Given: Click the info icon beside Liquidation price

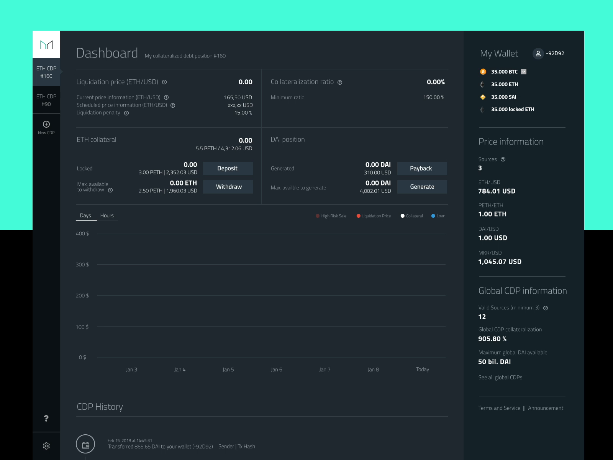Looking at the screenshot, I should point(165,82).
